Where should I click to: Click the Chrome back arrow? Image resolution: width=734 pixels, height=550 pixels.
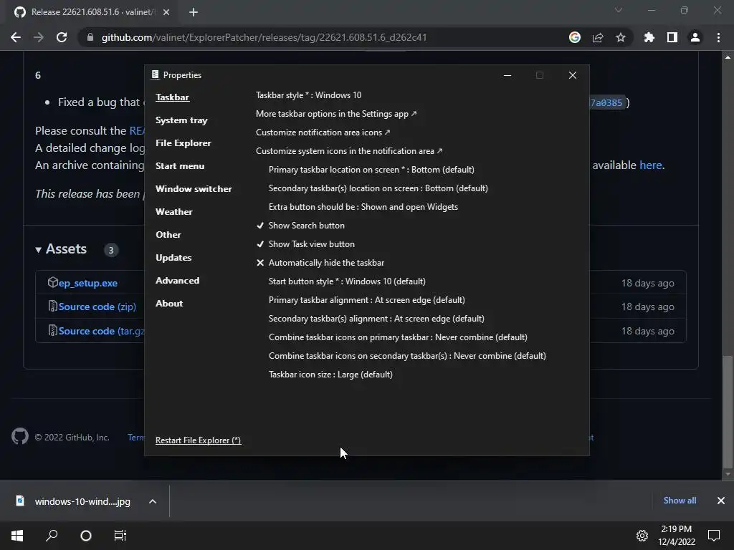[x=16, y=37]
